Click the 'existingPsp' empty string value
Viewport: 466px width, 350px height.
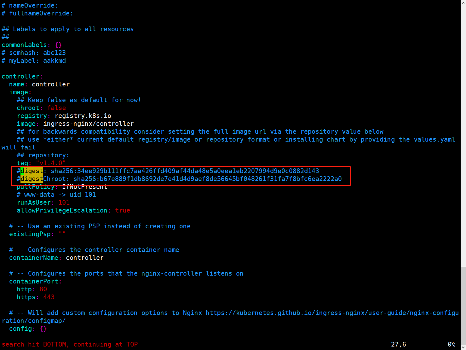[x=62, y=234]
